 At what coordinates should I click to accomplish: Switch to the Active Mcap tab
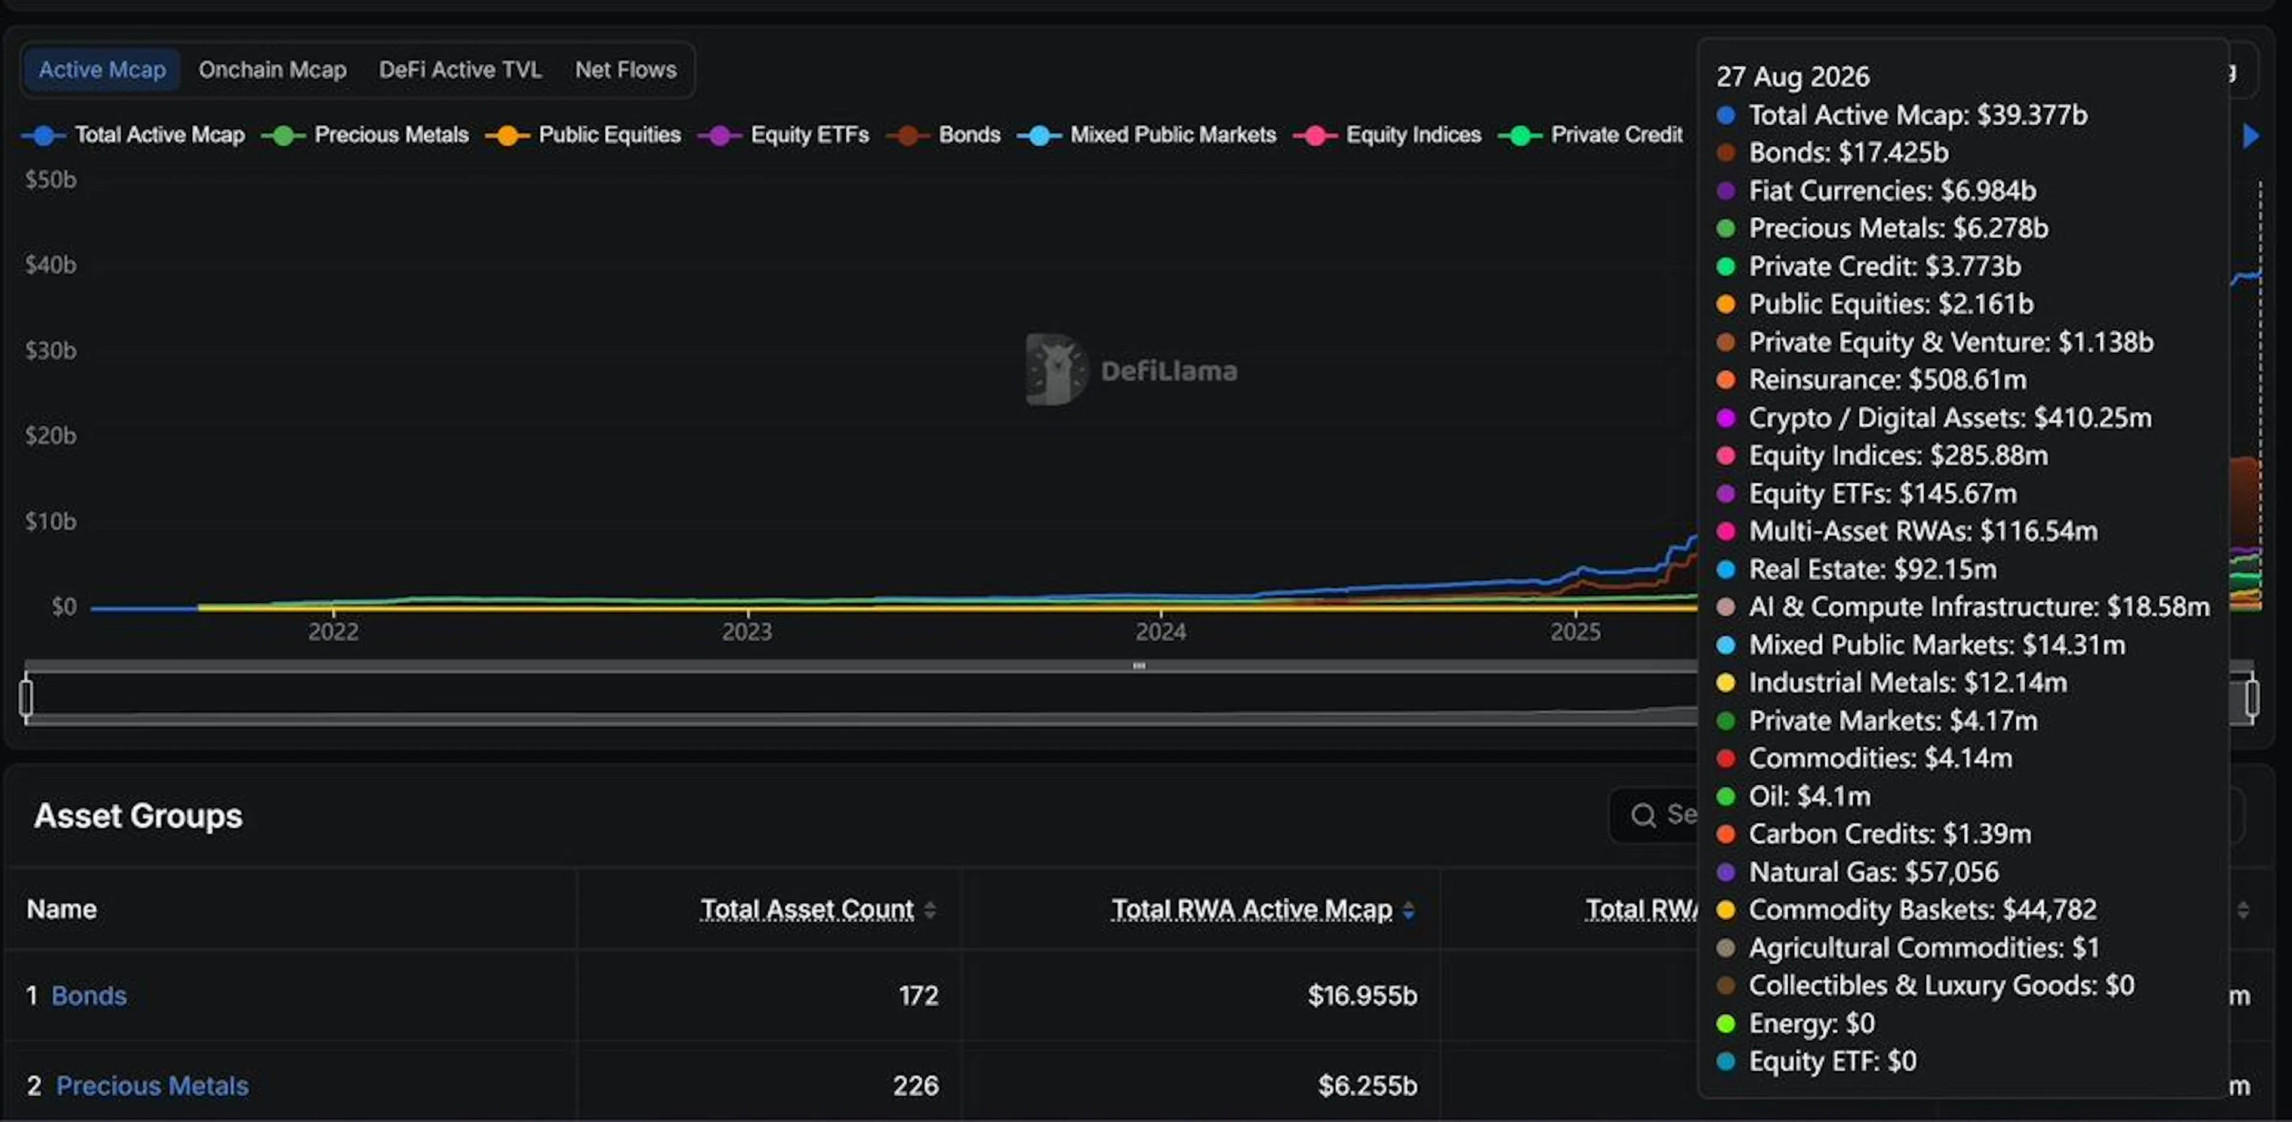101,69
